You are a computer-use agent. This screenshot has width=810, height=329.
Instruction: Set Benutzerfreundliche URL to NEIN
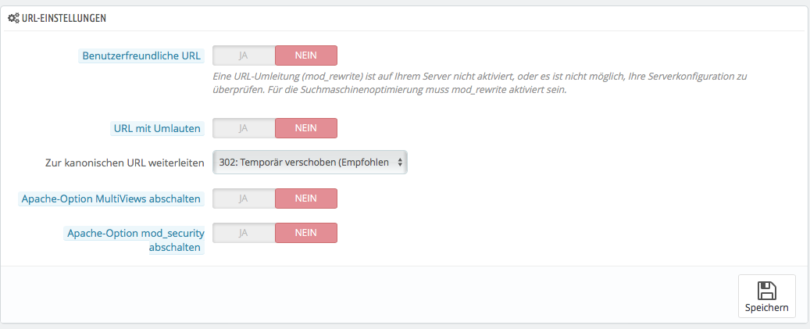305,55
